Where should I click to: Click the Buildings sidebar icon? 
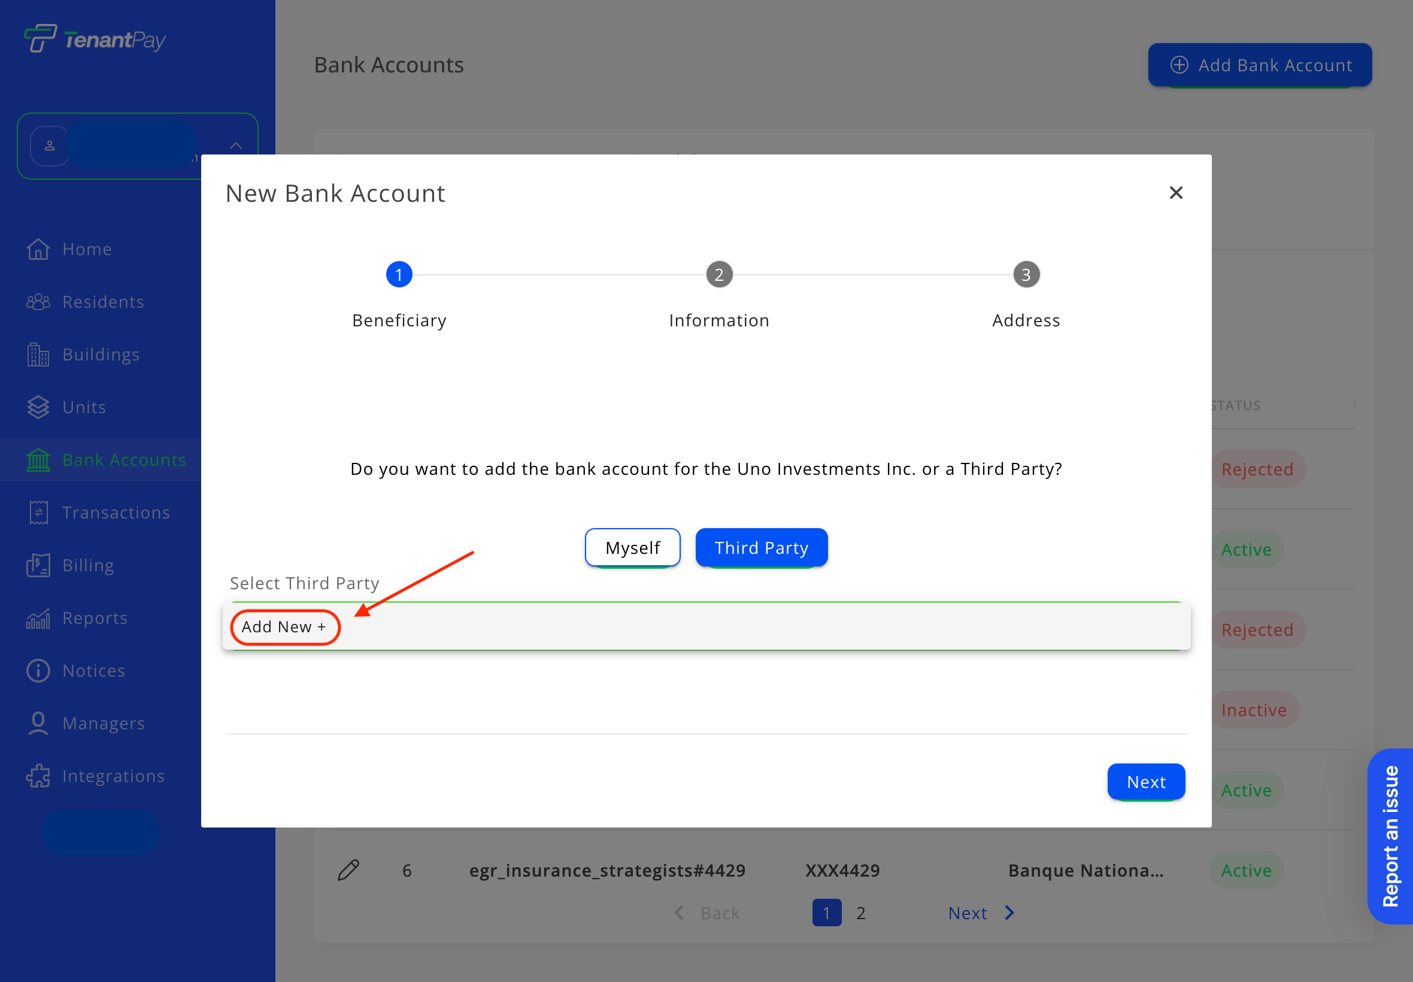pyautogui.click(x=38, y=355)
